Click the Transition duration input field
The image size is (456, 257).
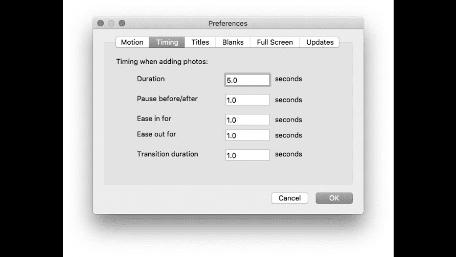(x=247, y=155)
